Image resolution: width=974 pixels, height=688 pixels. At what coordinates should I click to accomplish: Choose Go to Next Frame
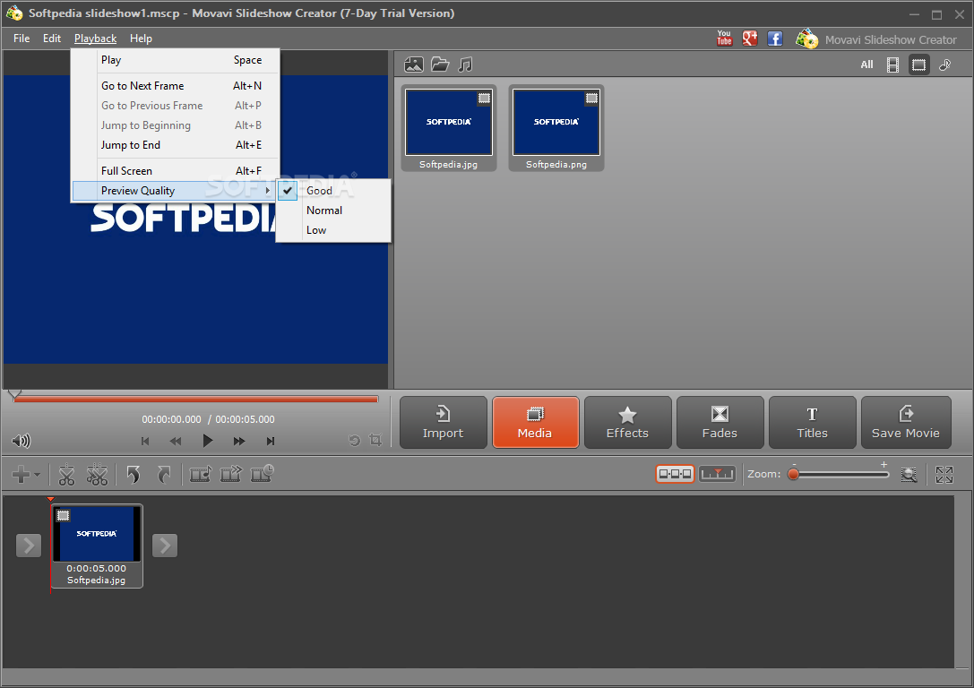175,86
